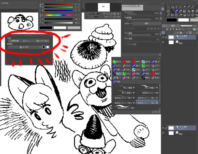
Task: Choose the magenta 平筆 sub tool
Action: 127,77
